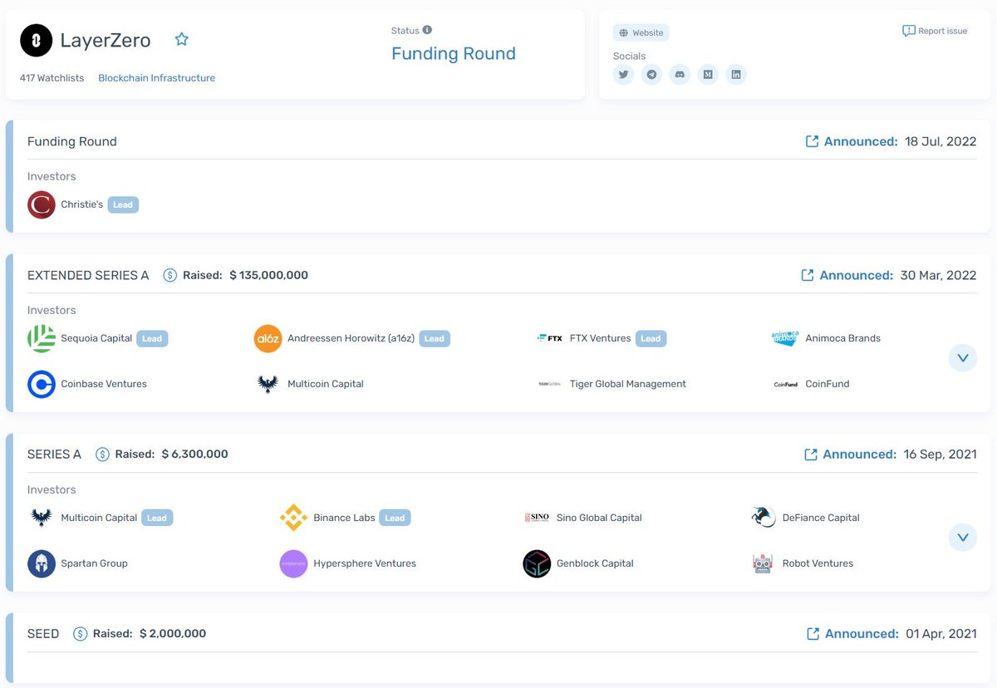Click the external link icon for Seed round announcement
Screen dimensions: 997x688
[x=812, y=633]
